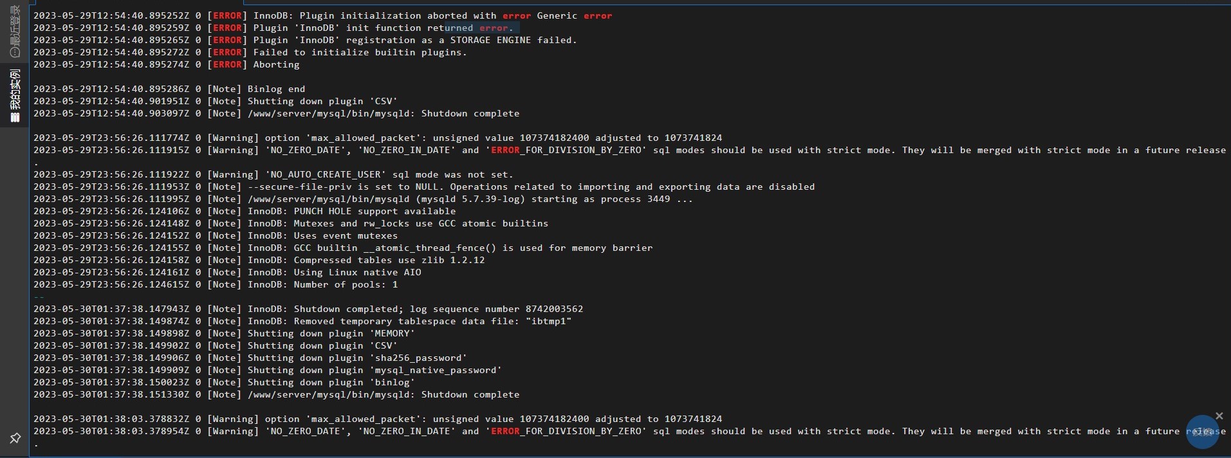Click the 'Number of pools: 1' line
Image resolution: width=1231 pixels, height=458 pixels.
(216, 284)
